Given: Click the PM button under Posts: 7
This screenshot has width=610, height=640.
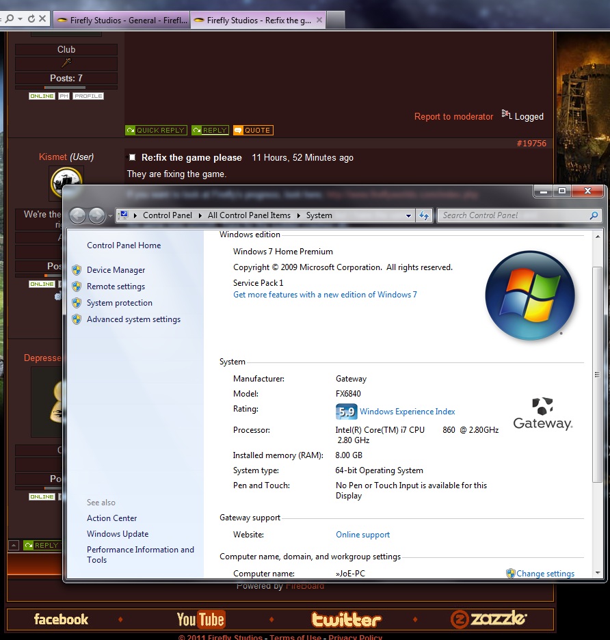Looking at the screenshot, I should tap(64, 96).
